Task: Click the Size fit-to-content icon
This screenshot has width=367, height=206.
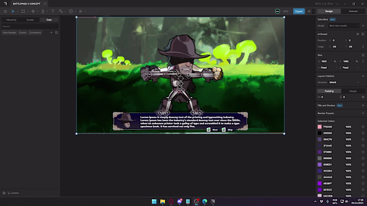Action: click(x=363, y=55)
